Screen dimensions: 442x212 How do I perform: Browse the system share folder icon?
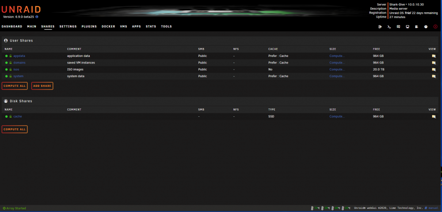434,76
